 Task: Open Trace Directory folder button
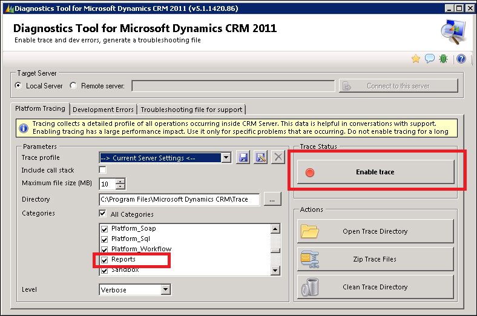375,231
